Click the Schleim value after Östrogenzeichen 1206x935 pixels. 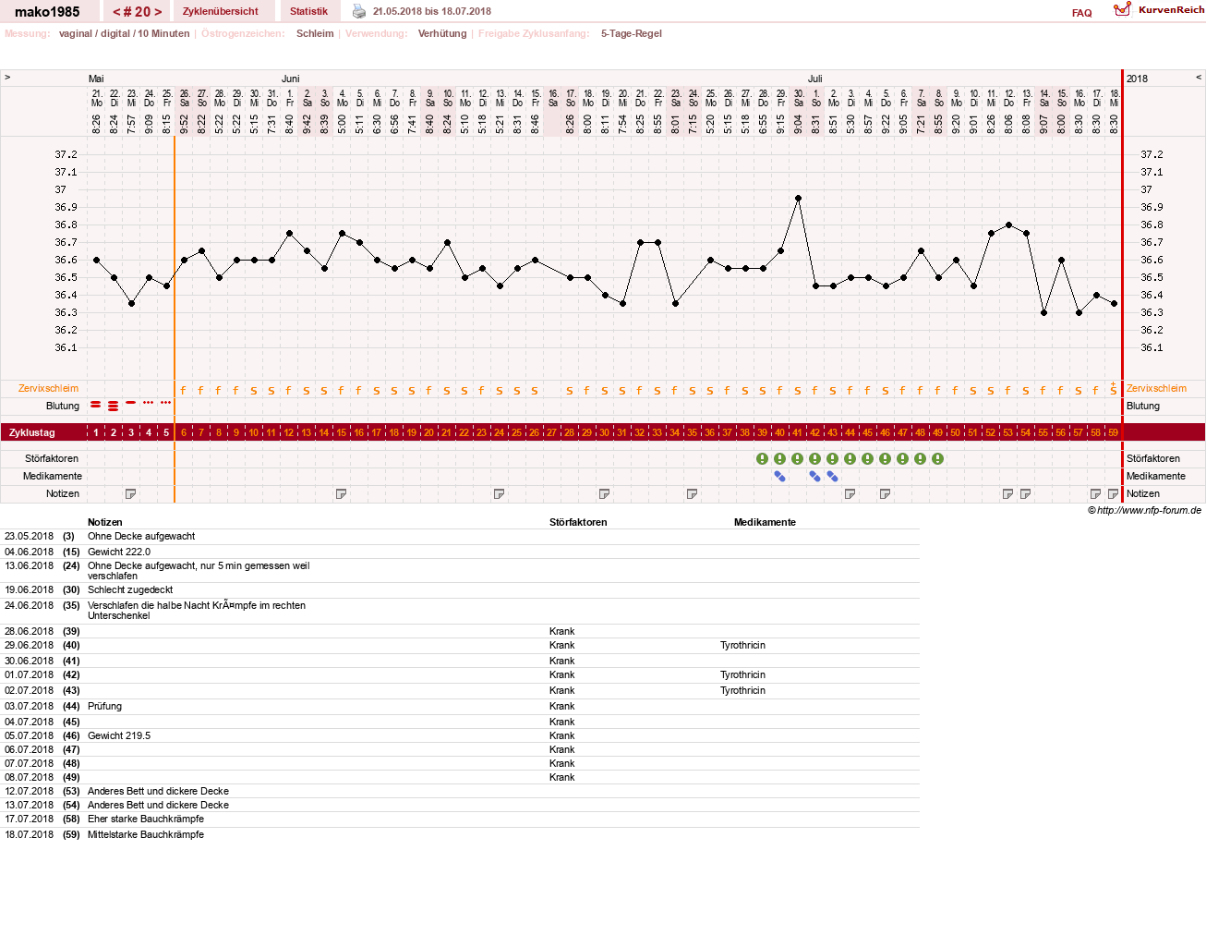pyautogui.click(x=315, y=34)
